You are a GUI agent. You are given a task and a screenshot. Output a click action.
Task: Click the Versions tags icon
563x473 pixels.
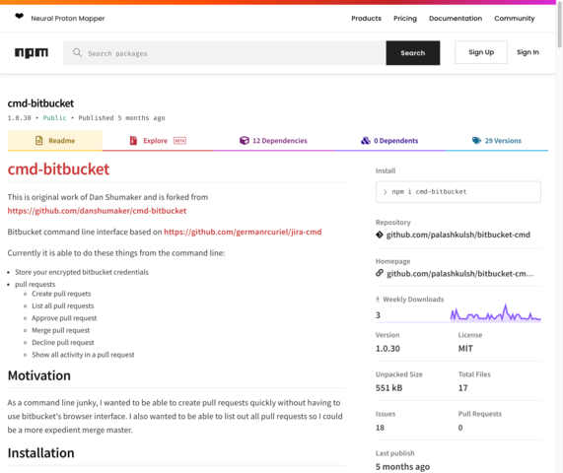(476, 141)
